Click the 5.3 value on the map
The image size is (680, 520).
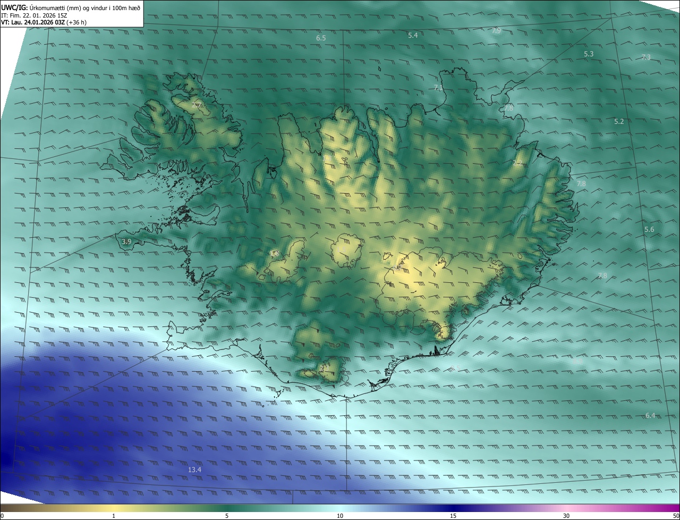point(589,54)
